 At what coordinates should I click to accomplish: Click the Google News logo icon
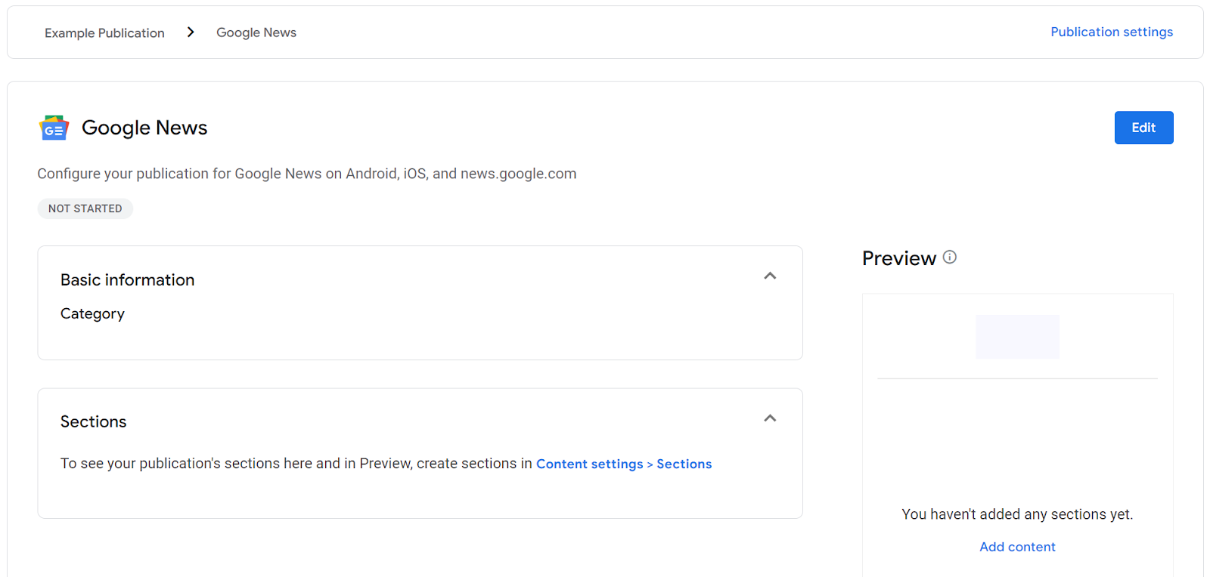(54, 128)
